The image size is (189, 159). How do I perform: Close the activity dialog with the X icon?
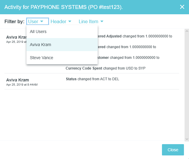click(x=182, y=7)
